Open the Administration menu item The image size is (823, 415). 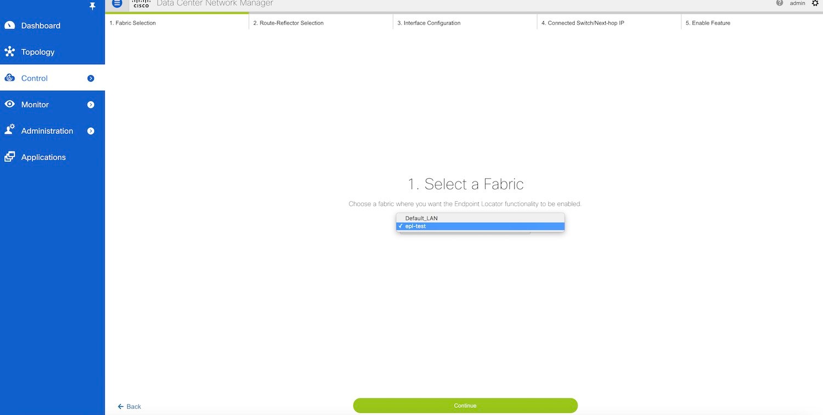click(52, 130)
